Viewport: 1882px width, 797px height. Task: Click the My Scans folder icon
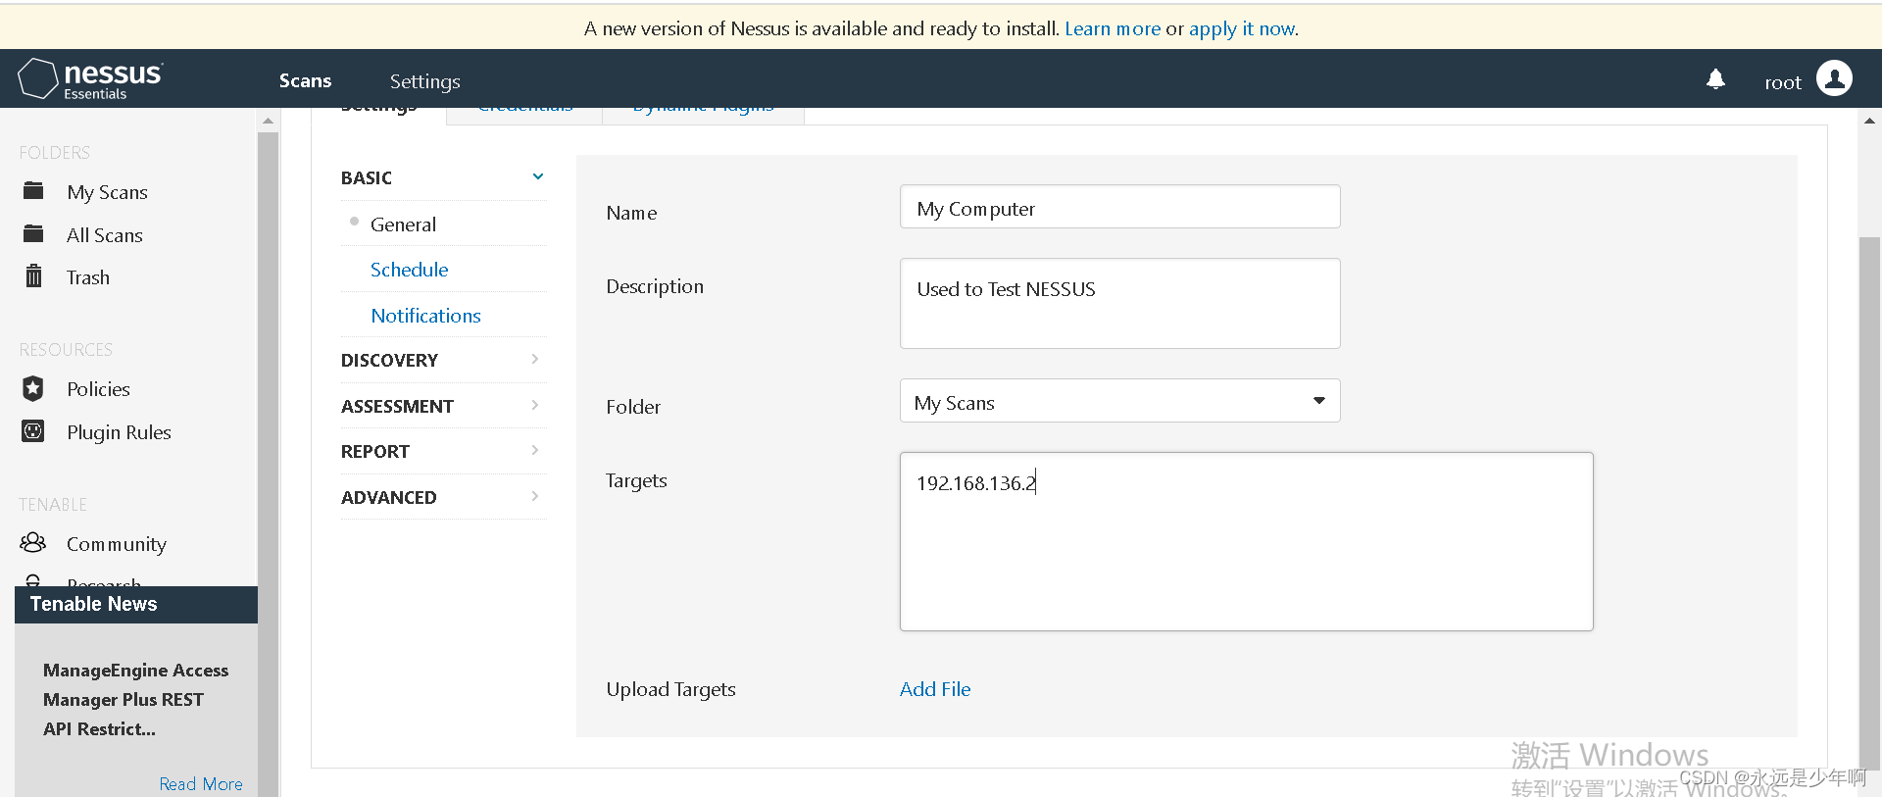point(33,190)
